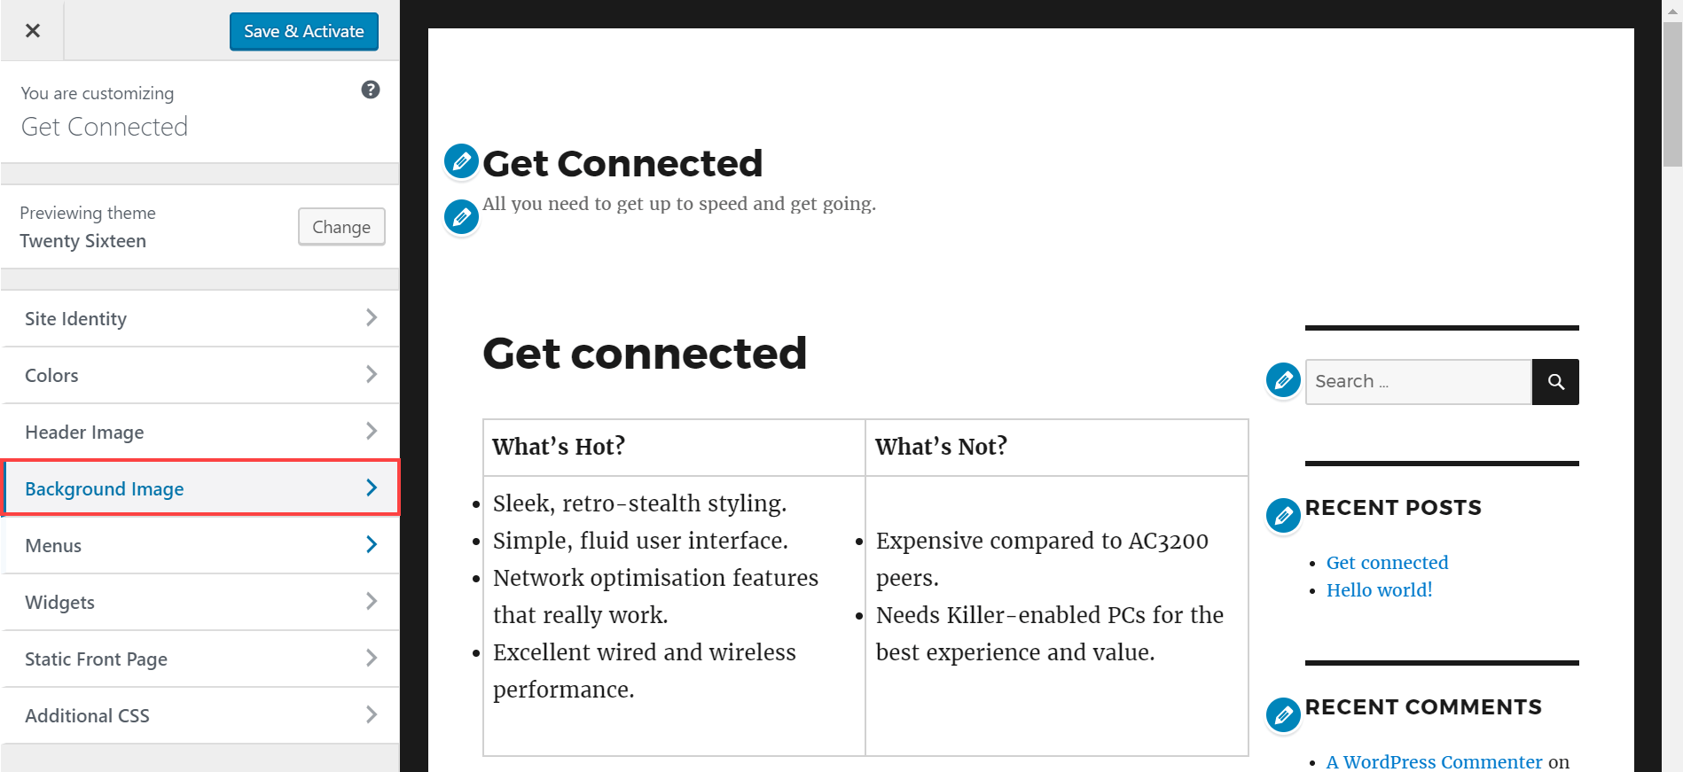This screenshot has width=1683, height=772.
Task: Open the Static Front Page section
Action: [200, 659]
